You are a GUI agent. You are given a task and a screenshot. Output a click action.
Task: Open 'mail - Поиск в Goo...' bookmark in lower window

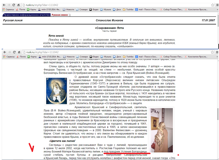click(146, 57)
